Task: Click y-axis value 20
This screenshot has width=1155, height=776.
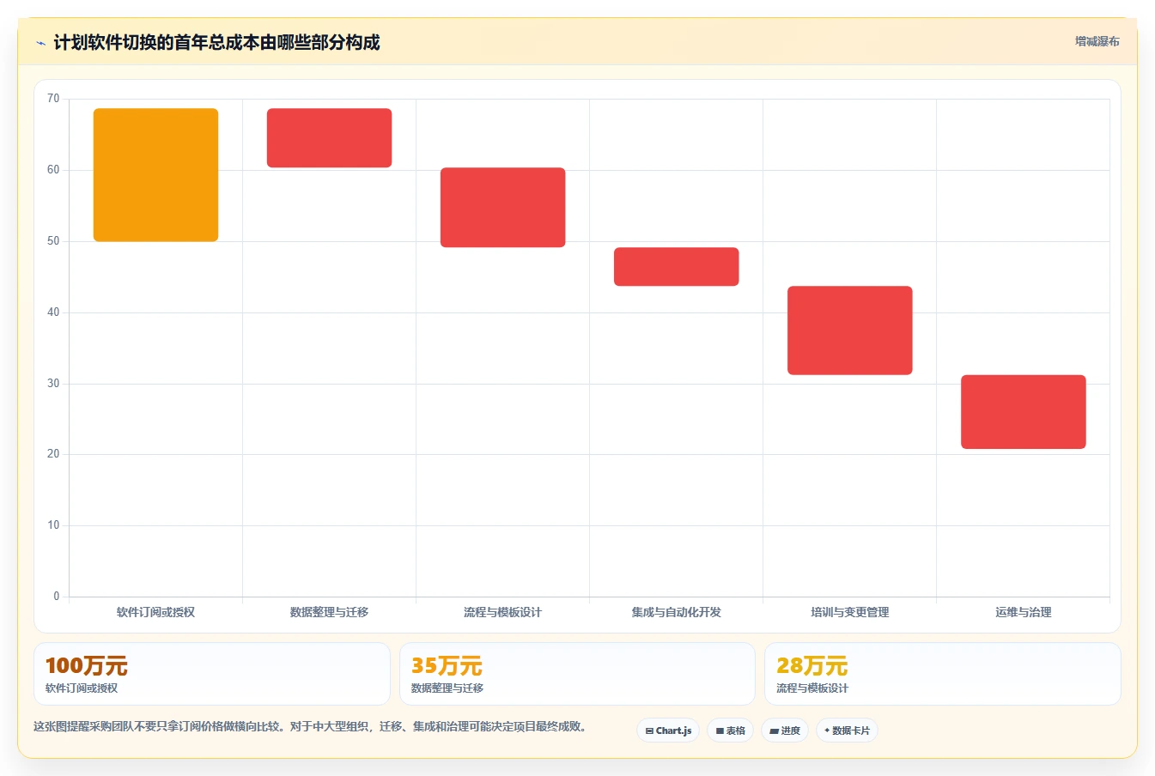Action: 53,454
